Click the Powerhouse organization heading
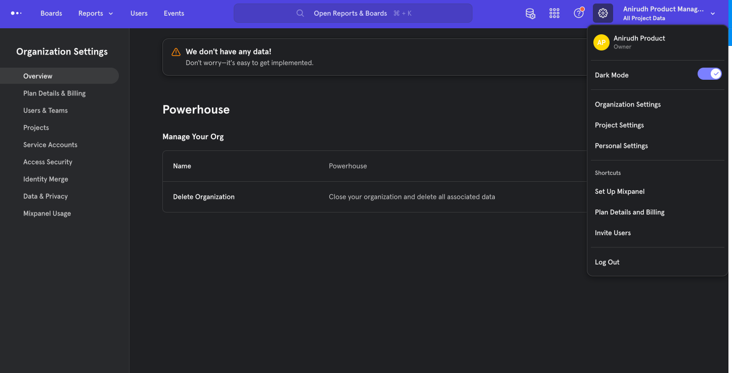 click(196, 110)
